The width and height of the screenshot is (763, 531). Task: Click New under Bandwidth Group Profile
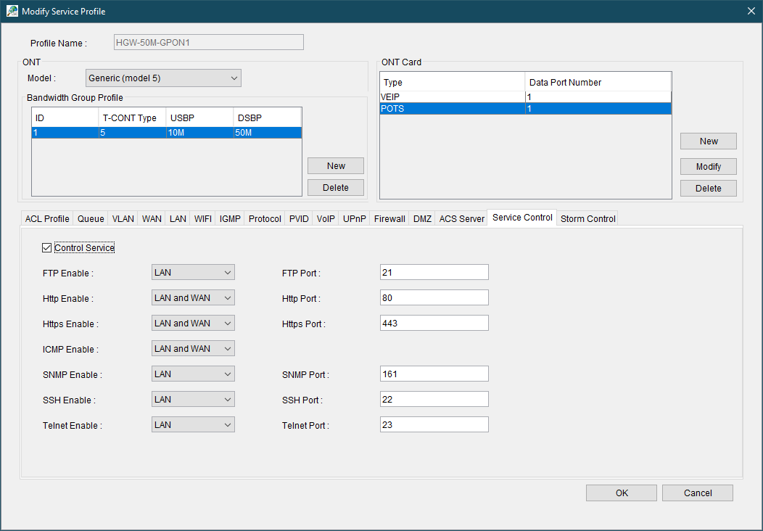pos(336,166)
